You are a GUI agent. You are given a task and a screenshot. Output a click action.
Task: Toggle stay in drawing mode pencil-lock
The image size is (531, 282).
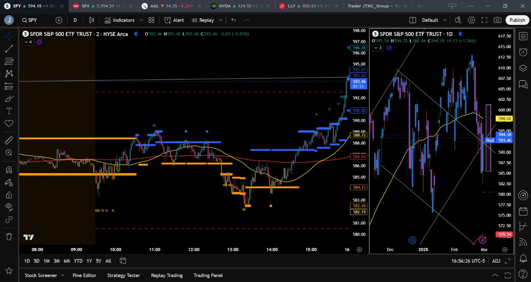[x=9, y=182]
